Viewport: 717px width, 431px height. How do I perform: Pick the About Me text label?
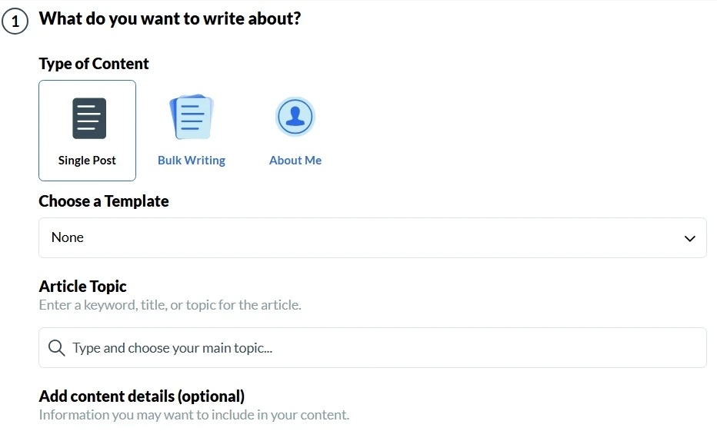click(295, 161)
